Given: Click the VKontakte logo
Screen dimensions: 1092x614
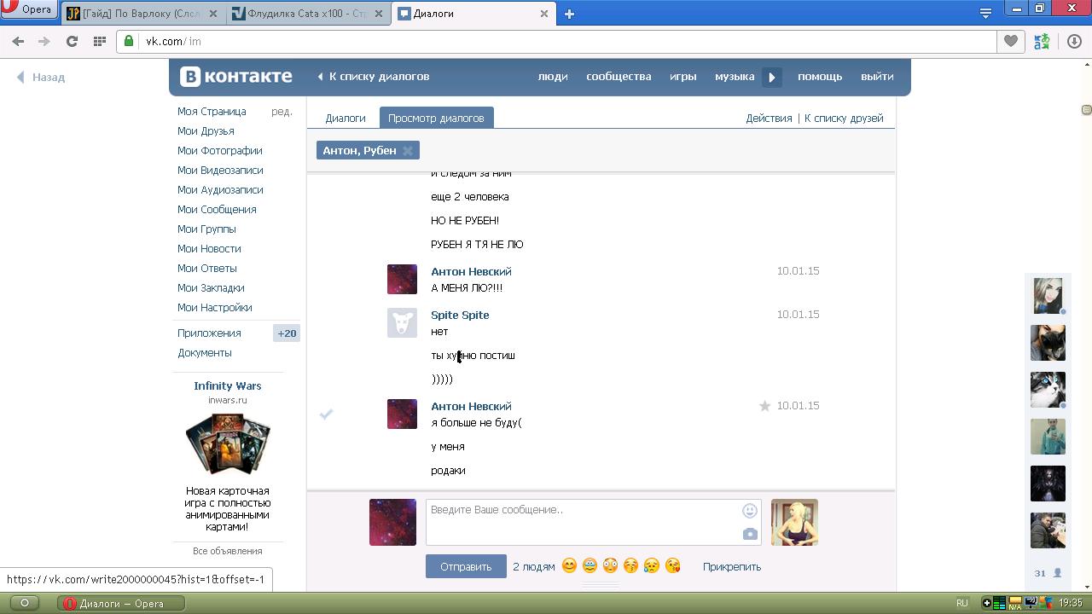Looking at the screenshot, I should pyautogui.click(x=236, y=77).
